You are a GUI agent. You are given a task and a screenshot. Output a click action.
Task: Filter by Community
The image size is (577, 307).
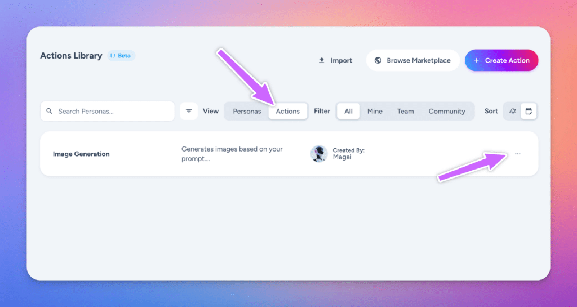447,111
